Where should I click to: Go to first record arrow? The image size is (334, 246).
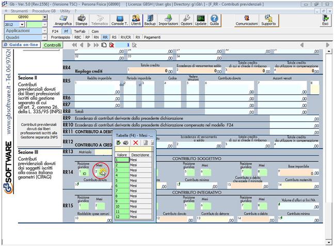coord(74,45)
